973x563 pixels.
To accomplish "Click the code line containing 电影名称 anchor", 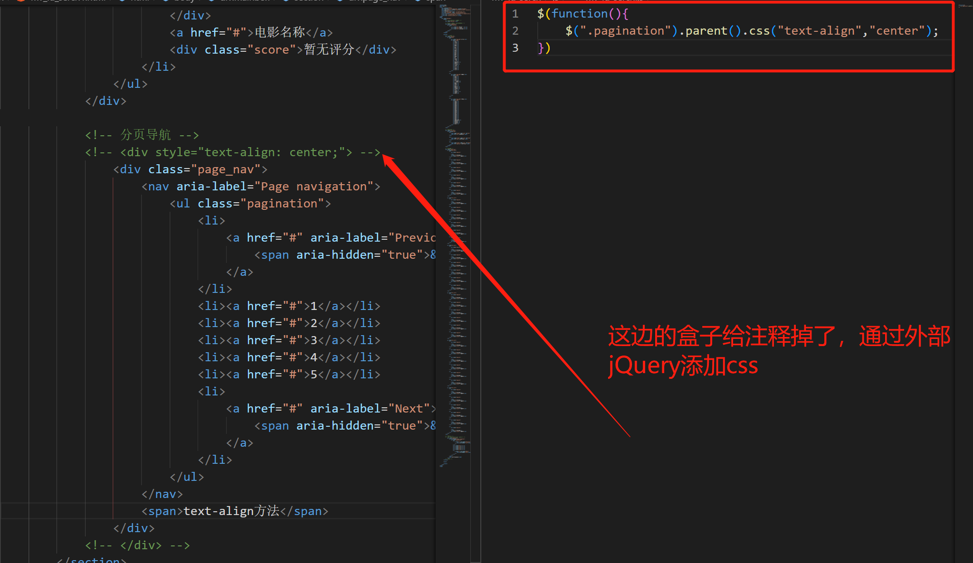I will [251, 32].
